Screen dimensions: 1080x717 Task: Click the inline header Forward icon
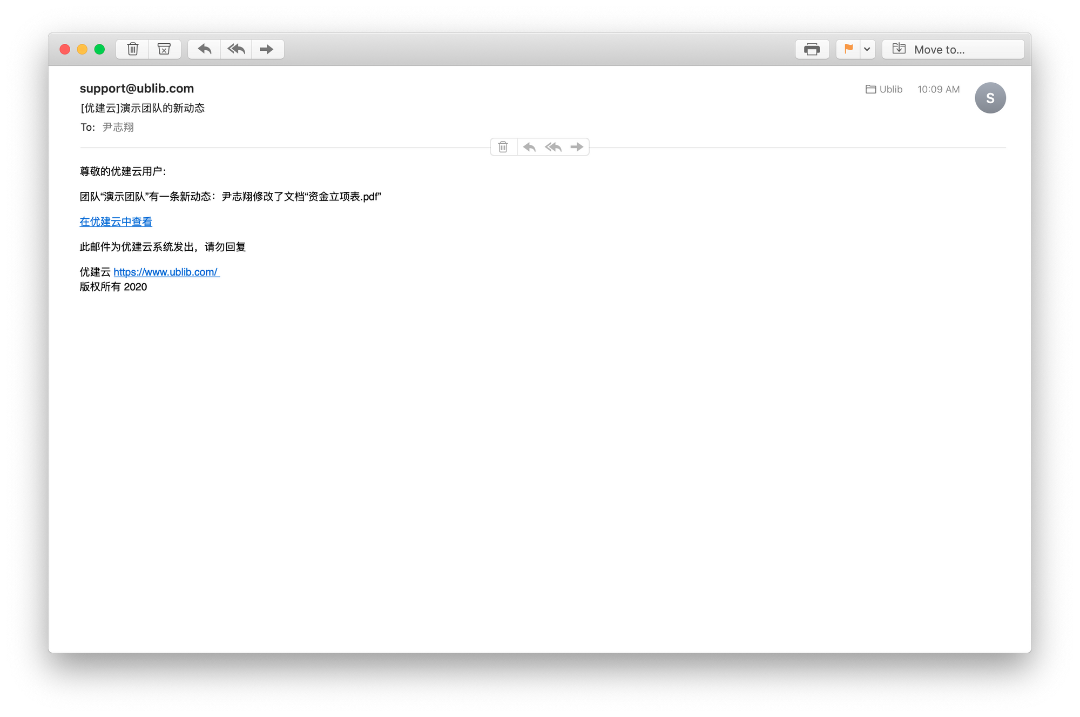(577, 147)
